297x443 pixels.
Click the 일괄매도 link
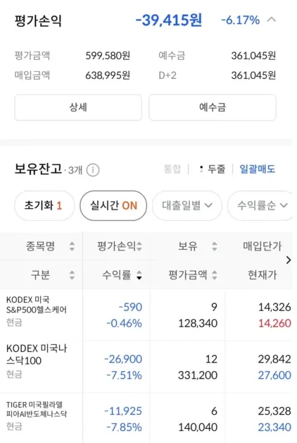click(x=258, y=169)
